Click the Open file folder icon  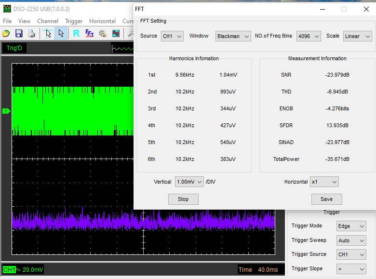[x=6, y=33]
